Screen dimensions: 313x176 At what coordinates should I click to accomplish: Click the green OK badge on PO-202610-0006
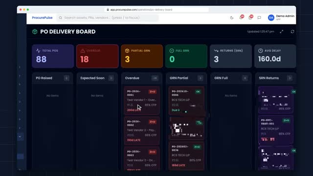[x=198, y=92]
